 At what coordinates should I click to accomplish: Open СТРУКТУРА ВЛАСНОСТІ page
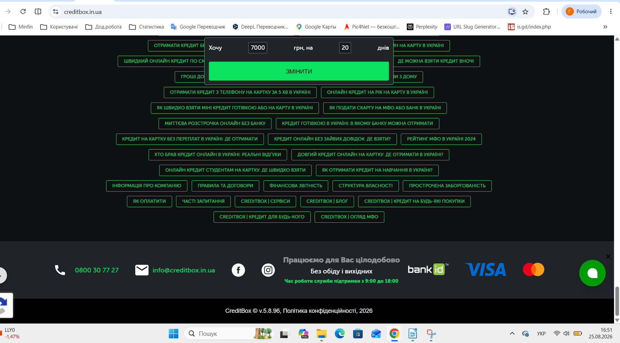coord(365,186)
